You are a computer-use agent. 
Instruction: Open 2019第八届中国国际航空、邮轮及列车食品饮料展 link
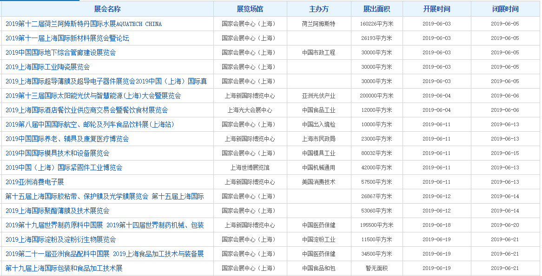click(90, 124)
